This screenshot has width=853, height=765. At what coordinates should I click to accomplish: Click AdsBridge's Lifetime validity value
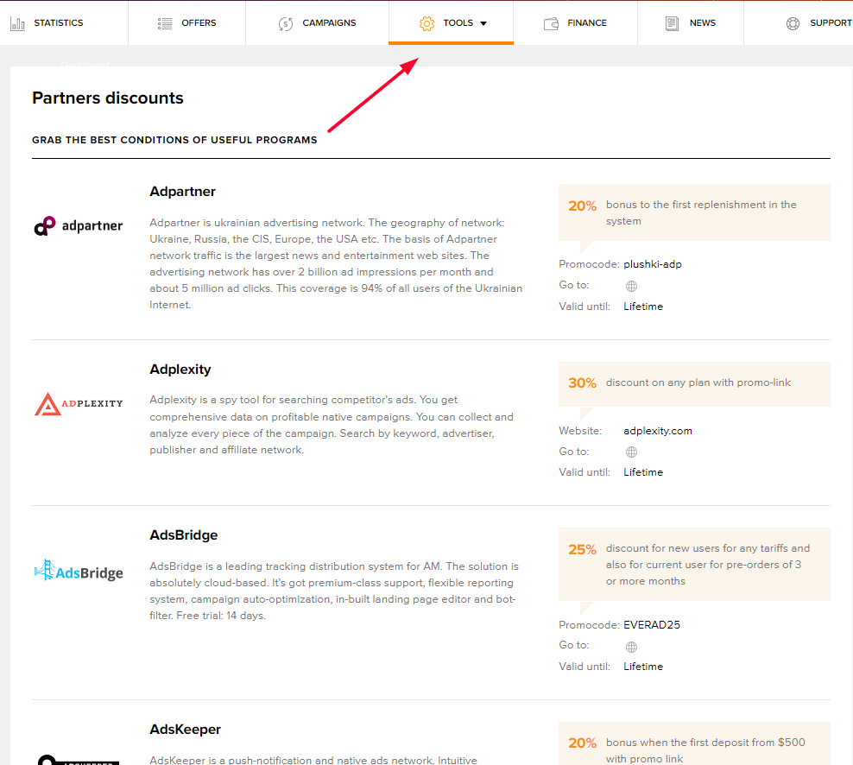643,667
